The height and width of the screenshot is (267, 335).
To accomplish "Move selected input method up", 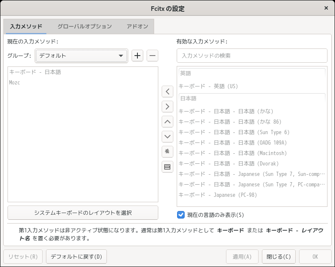I will (x=167, y=122).
